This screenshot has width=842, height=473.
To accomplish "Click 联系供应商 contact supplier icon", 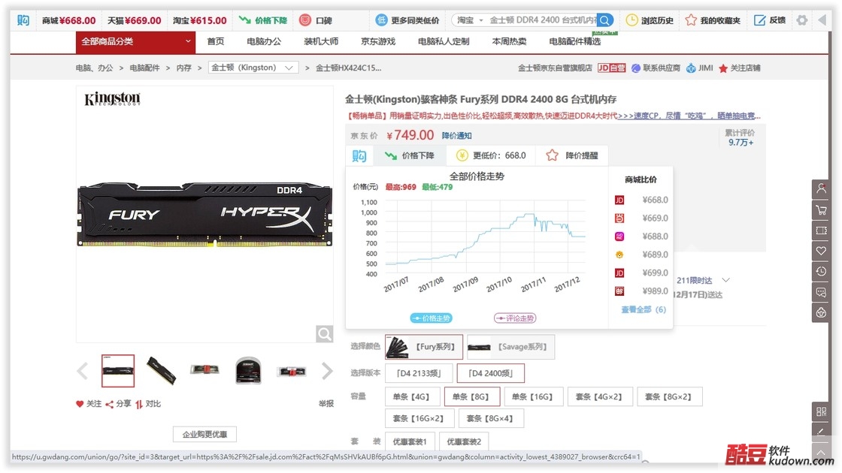I will [636, 68].
